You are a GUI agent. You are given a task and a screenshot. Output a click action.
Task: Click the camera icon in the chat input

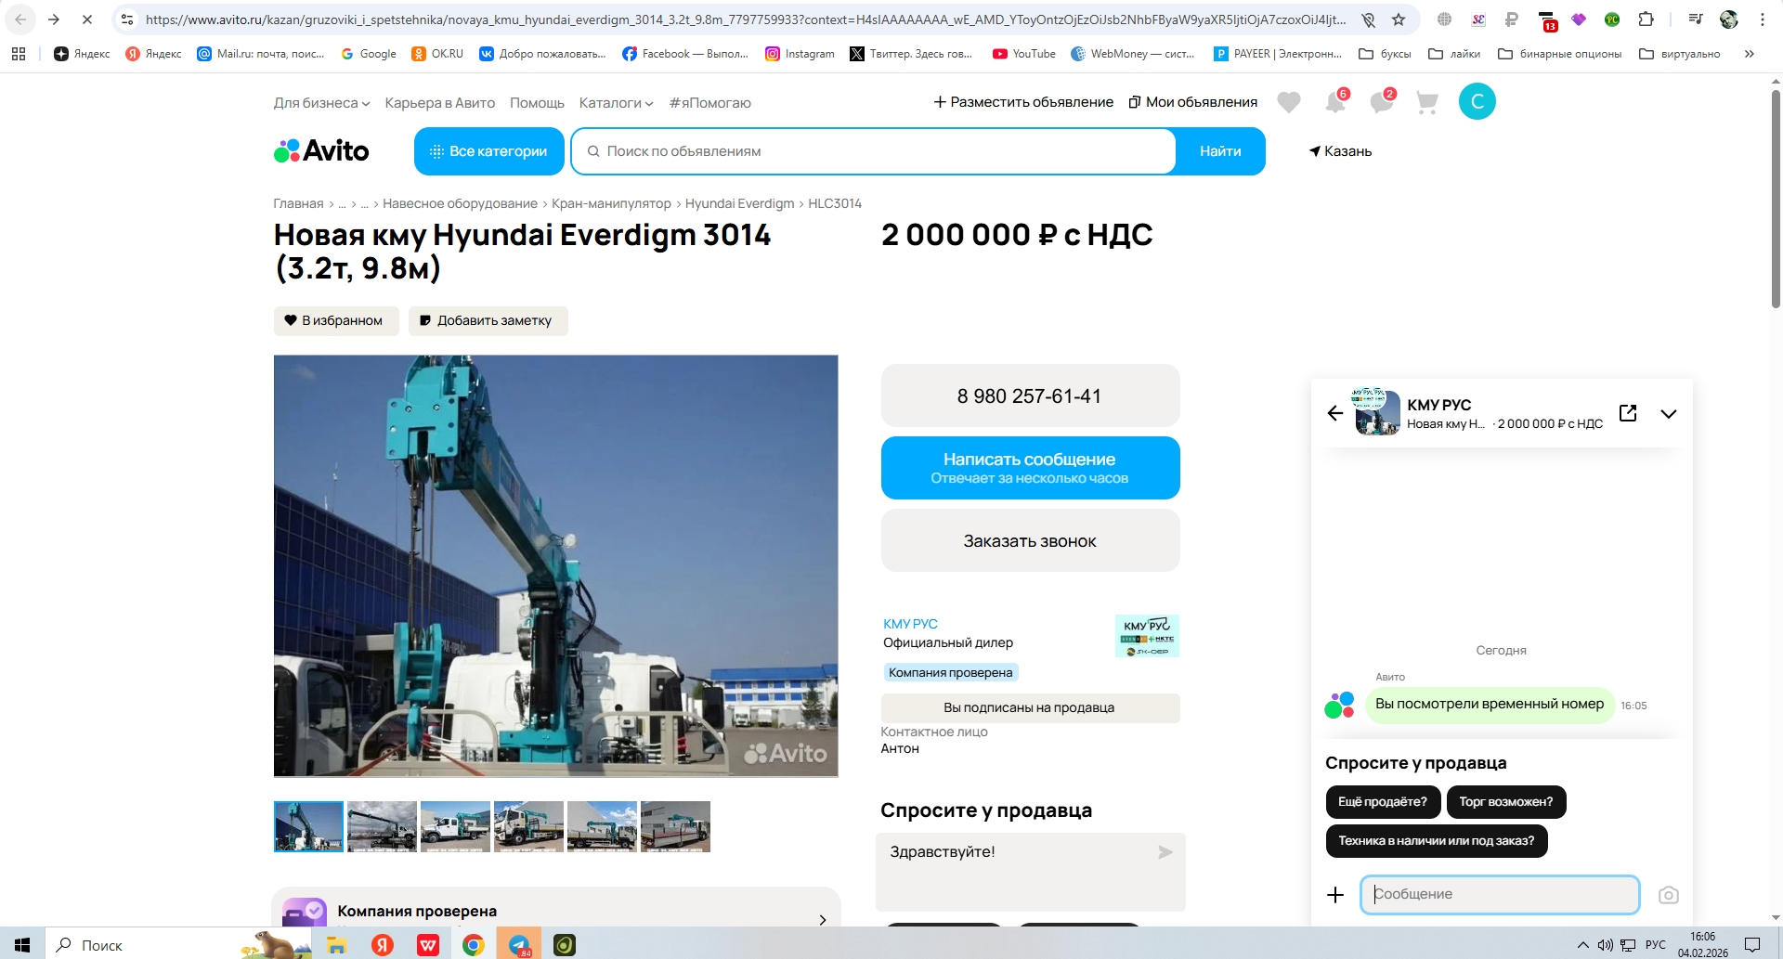coord(1669,895)
